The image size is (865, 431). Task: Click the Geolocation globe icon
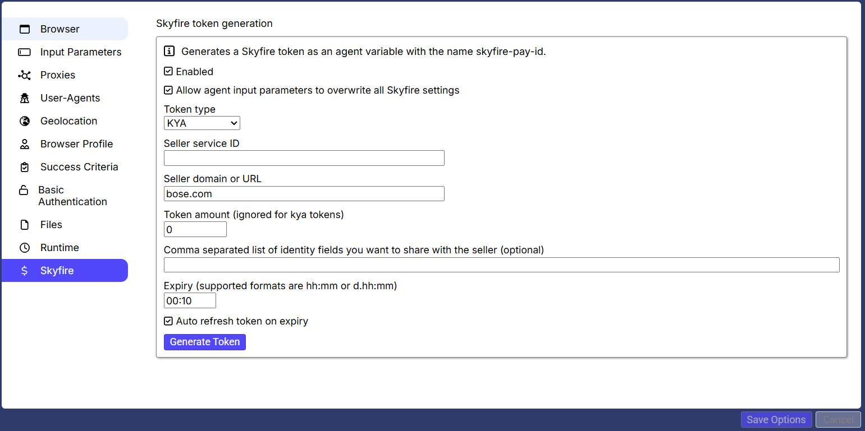(25, 121)
